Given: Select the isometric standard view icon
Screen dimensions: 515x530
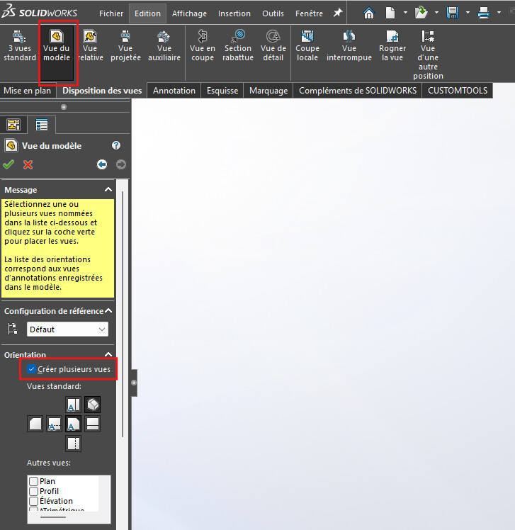Looking at the screenshot, I should click(x=93, y=404).
